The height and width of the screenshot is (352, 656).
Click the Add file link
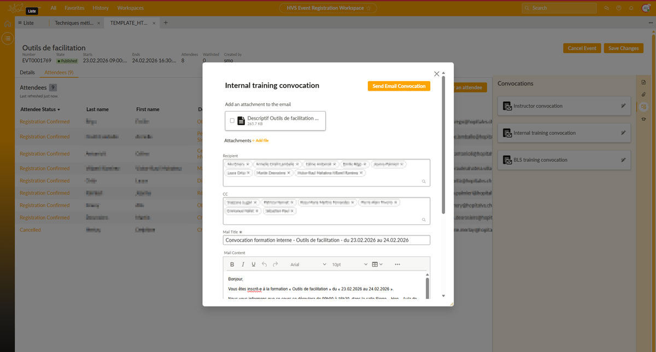click(262, 140)
